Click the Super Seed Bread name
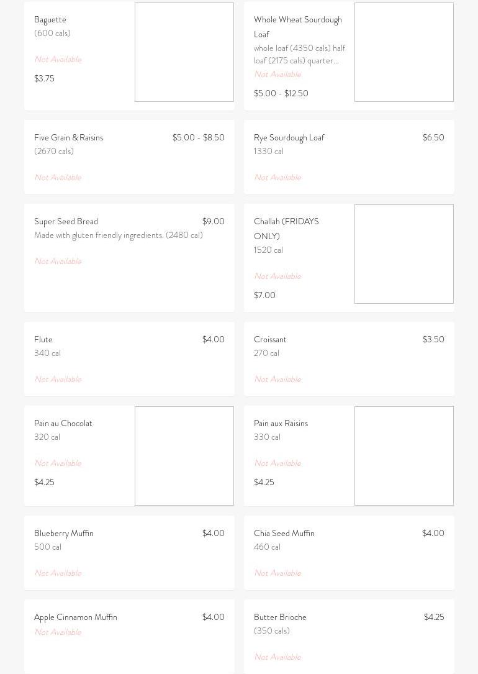 [x=66, y=222]
